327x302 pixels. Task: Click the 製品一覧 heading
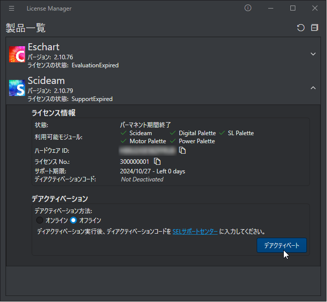26,28
